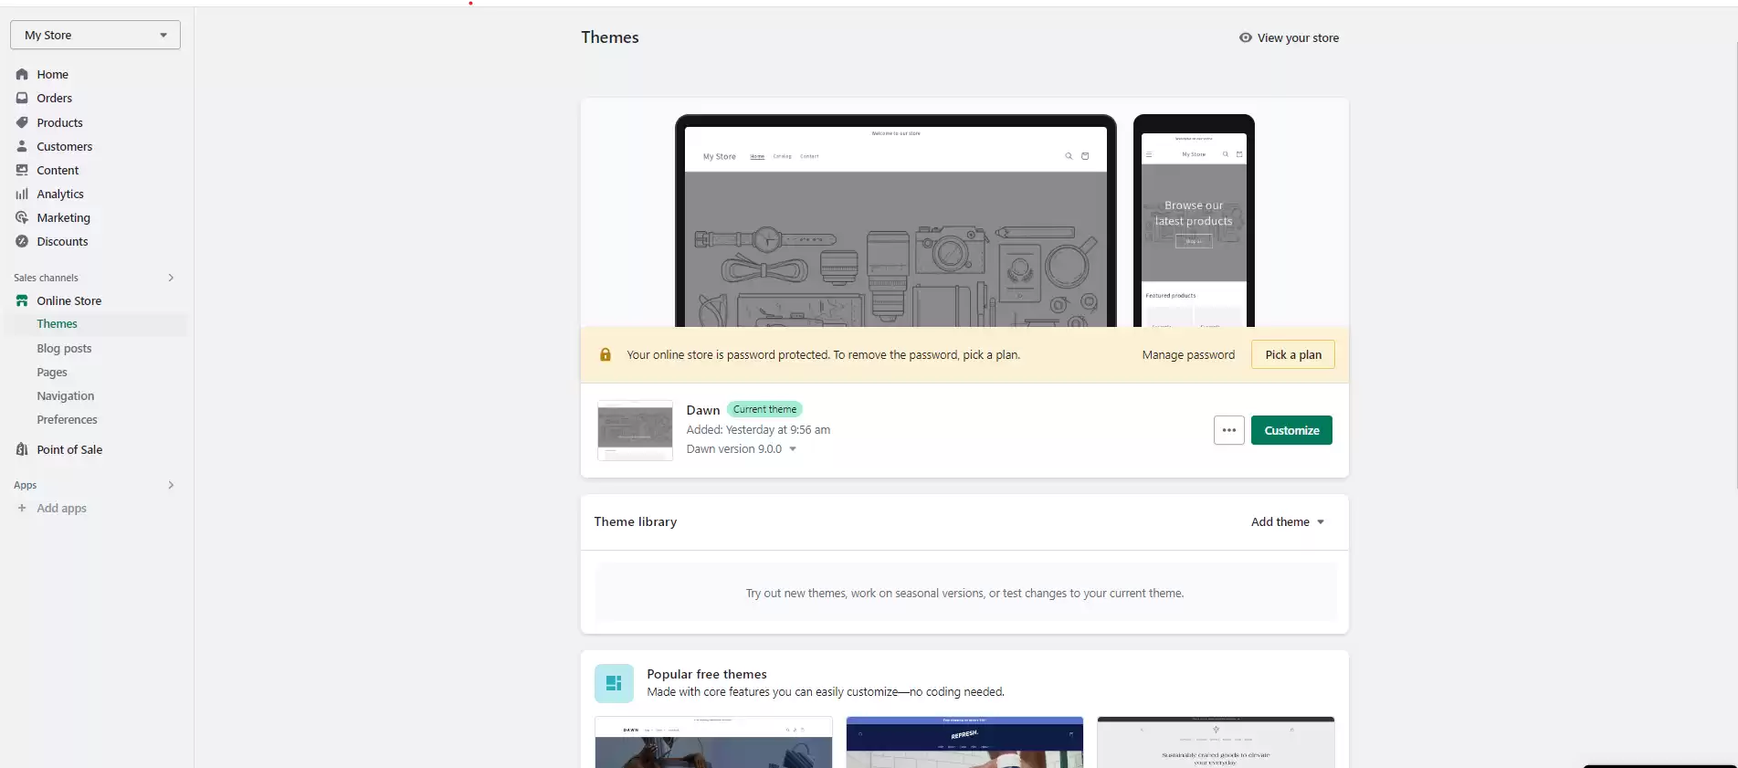Image resolution: width=1738 pixels, height=768 pixels.
Task: Open Blog posts in sidebar
Action: 64,348
